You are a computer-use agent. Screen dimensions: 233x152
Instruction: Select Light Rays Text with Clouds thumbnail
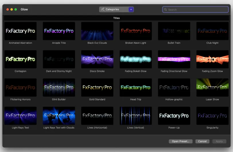click(59, 116)
